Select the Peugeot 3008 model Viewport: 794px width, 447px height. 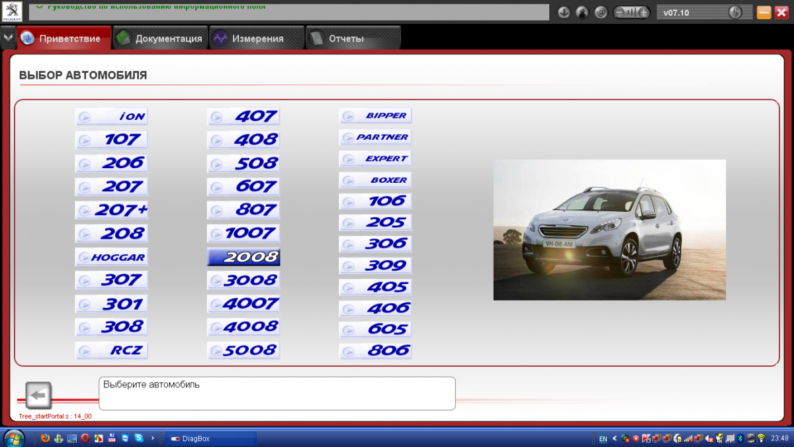tap(243, 280)
